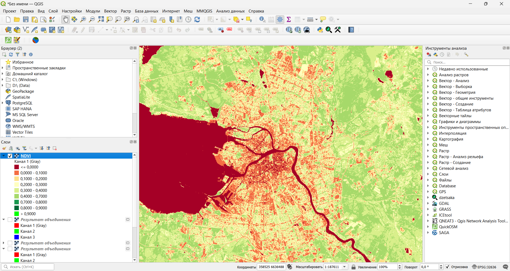Click the Zoom Full extent icon
Screen dimensions: 510x271
(101, 19)
